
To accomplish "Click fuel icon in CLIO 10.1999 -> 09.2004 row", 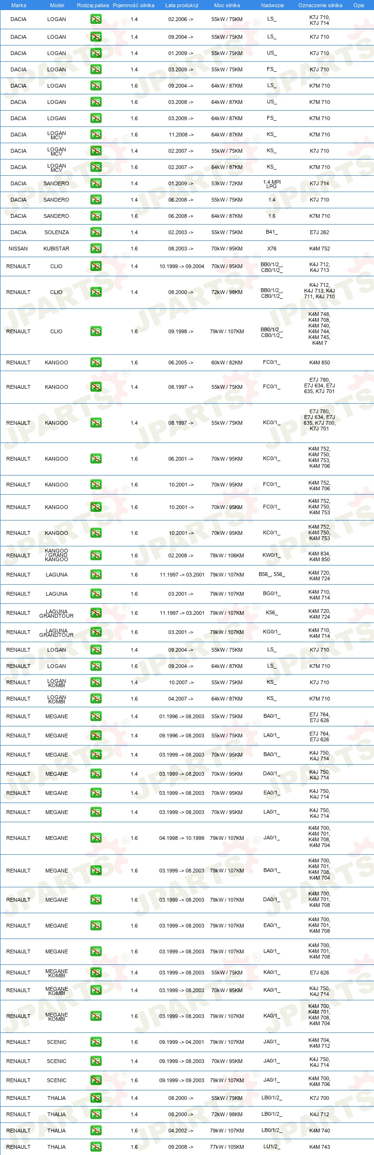I will point(96,266).
